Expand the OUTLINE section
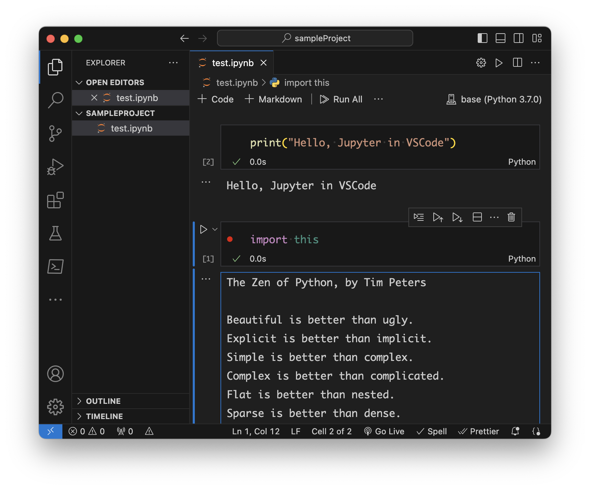 103,401
